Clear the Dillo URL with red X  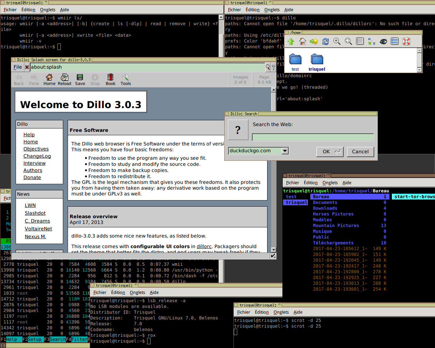point(27,67)
